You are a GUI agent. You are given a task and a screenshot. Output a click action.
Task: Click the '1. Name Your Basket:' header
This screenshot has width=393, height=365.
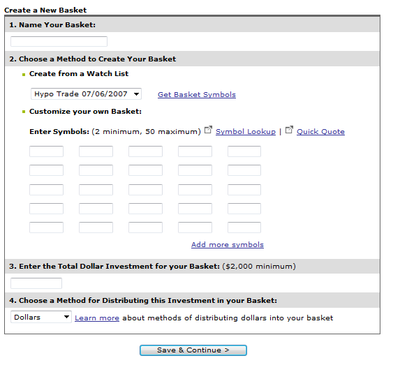(x=52, y=25)
